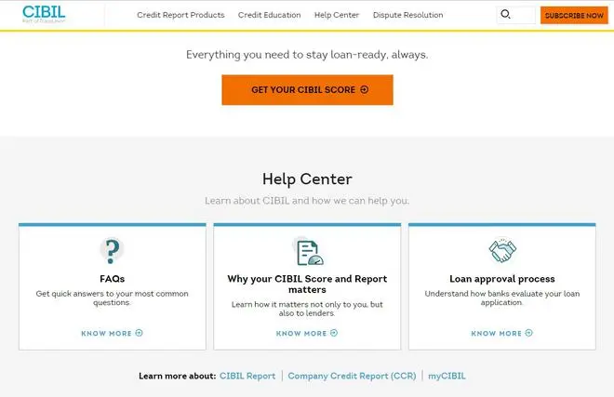This screenshot has height=397, width=614.
Task: Open Dispute Resolution menu
Action: click(408, 15)
